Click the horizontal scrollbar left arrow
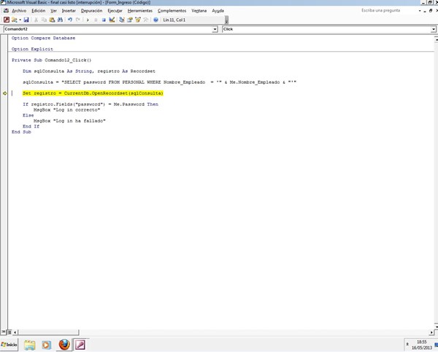The height and width of the screenshot is (352, 438). (15, 332)
